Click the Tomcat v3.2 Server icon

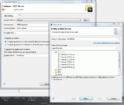tap(59, 55)
